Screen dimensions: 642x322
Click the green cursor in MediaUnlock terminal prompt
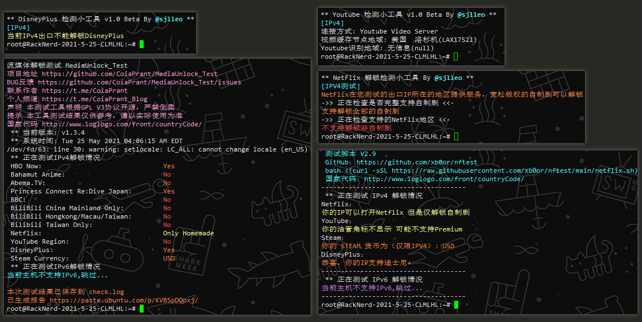[142, 309]
